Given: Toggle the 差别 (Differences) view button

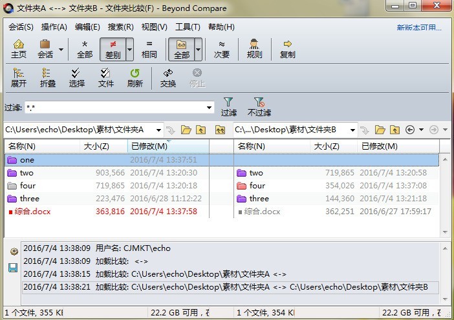Looking at the screenshot, I should 112,48.
